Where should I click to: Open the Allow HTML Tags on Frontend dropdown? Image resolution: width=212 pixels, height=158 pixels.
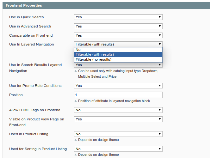click(x=118, y=110)
